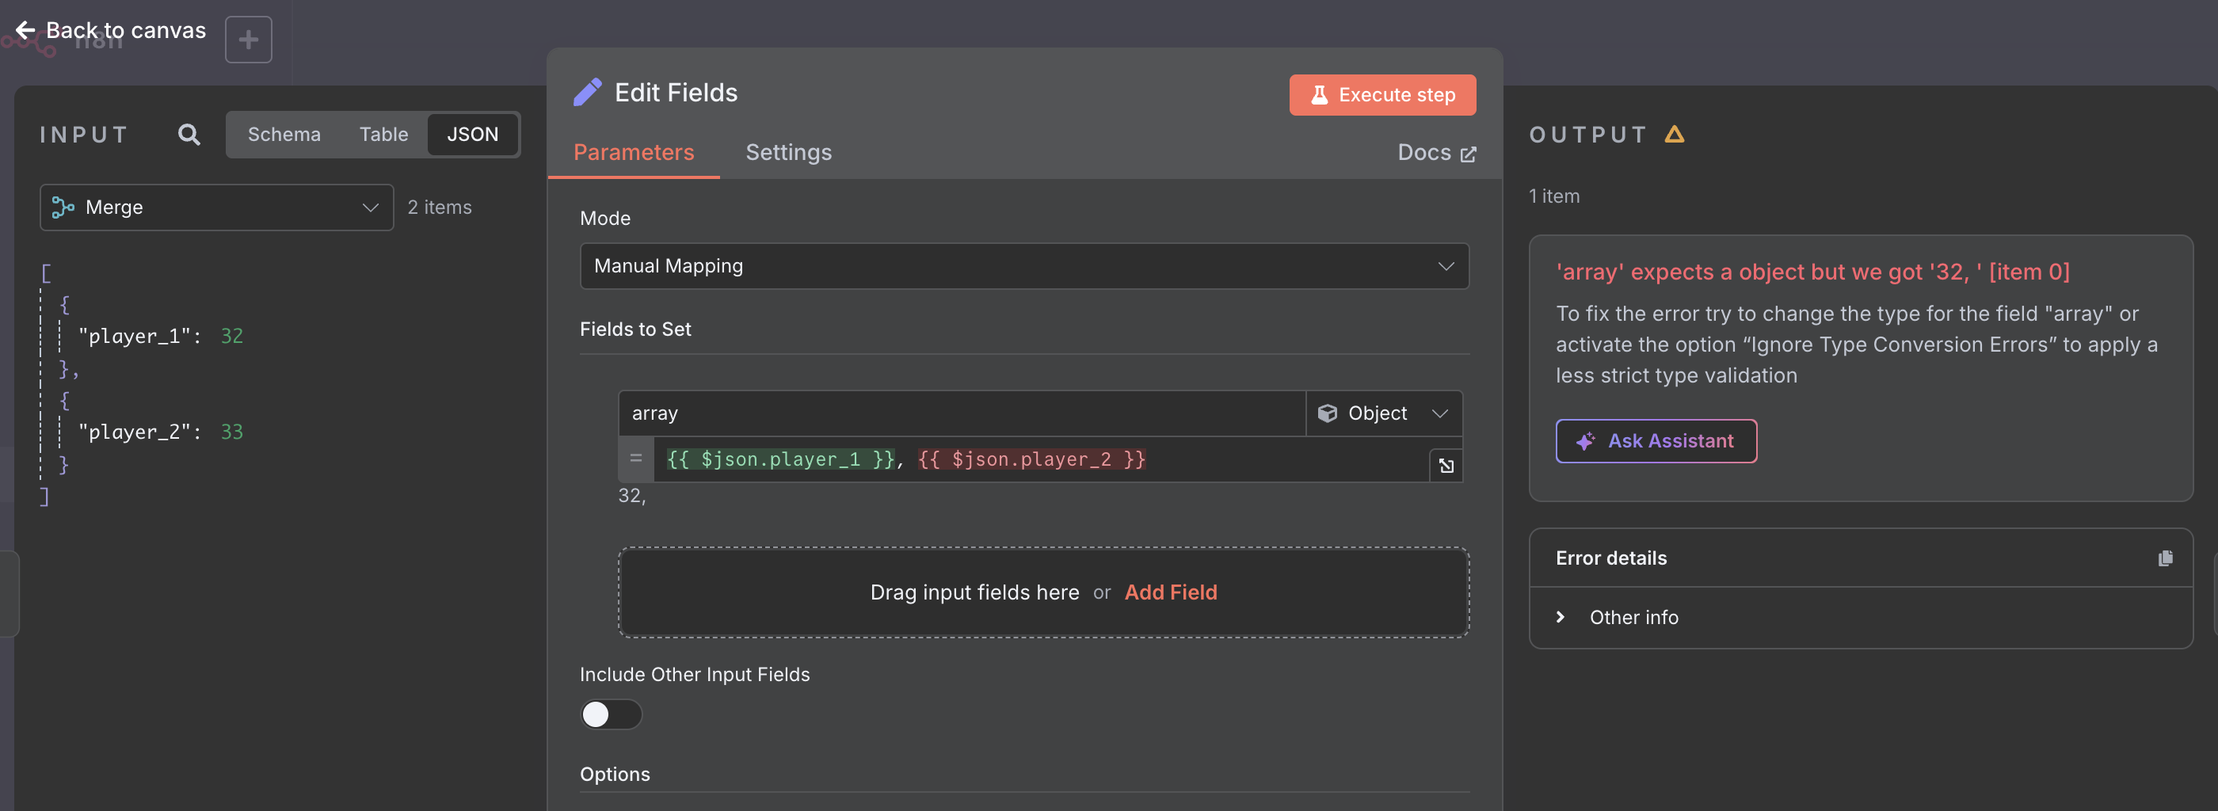2218x811 pixels.
Task: Click the value 32 in input JSON
Action: point(231,336)
